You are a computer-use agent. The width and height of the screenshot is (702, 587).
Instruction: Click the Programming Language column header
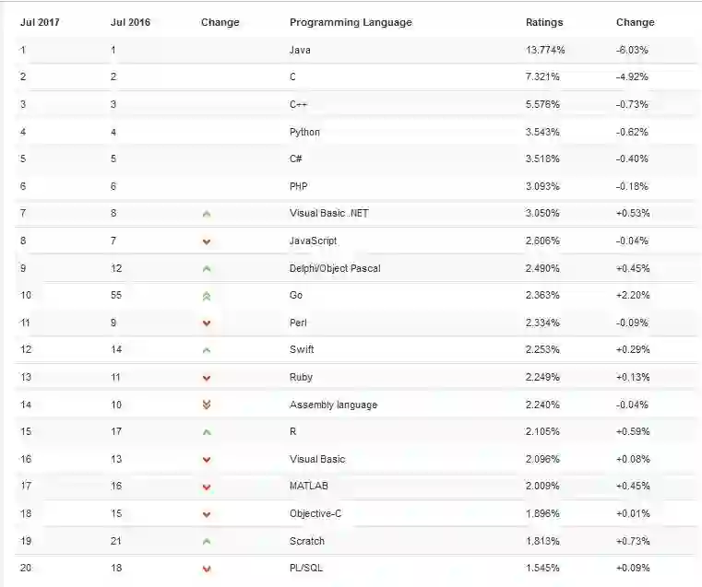point(351,22)
